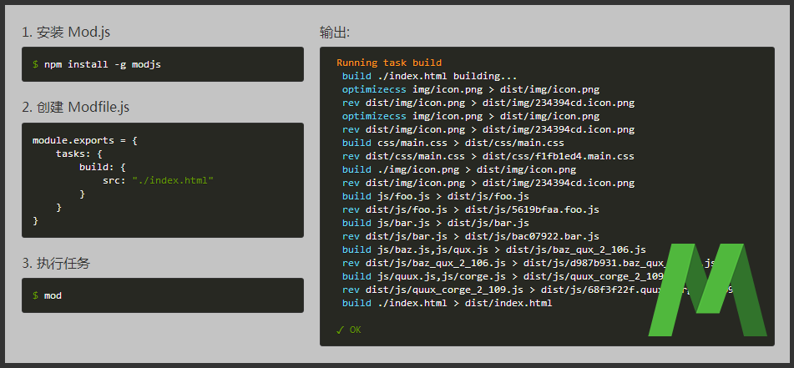Select the '2. 创建 Modfile.js' heading
The width and height of the screenshot is (794, 368).
[75, 107]
